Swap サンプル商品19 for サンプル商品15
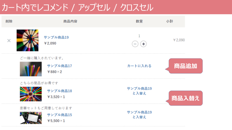Screen dimensions: 232x130 tap(139, 114)
